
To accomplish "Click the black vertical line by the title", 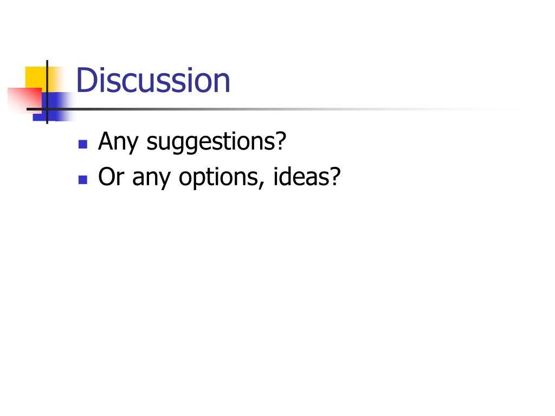I will pos(47,92).
